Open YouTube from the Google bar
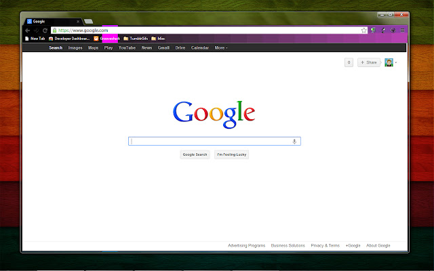Viewport: 434px width, 271px height. point(127,48)
